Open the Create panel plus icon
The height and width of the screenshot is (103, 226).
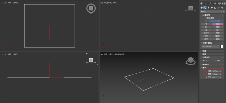(x=201, y=3)
